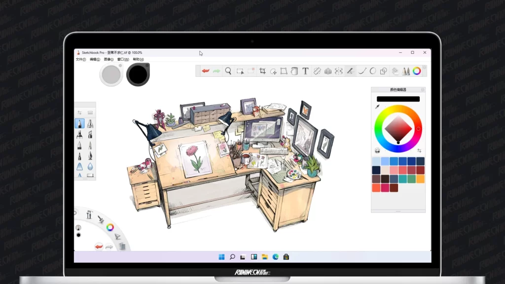The height and width of the screenshot is (284, 505).
Task: Expand the black color puck
Action: (138, 75)
